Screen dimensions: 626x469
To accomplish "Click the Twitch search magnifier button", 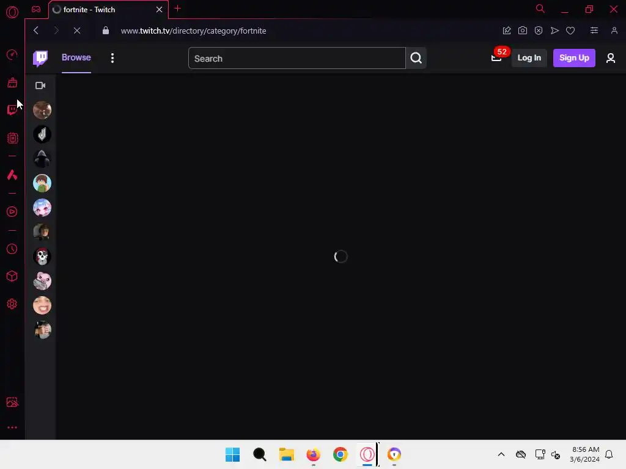I will (416, 58).
